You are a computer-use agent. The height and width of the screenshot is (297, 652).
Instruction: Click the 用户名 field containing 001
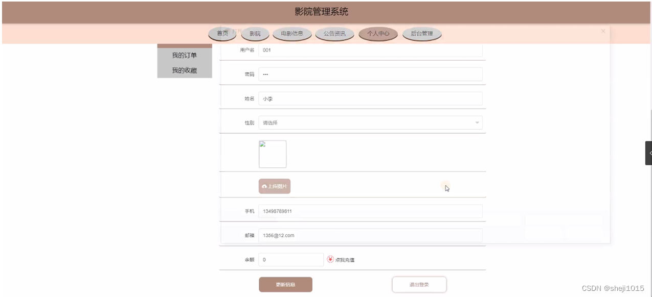pyautogui.click(x=370, y=50)
